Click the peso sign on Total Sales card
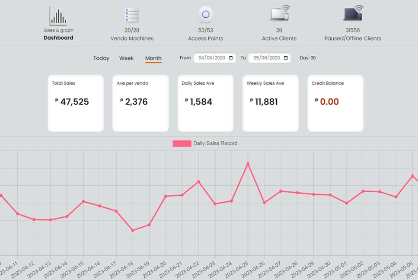This screenshot has width=418, height=280. click(x=57, y=100)
